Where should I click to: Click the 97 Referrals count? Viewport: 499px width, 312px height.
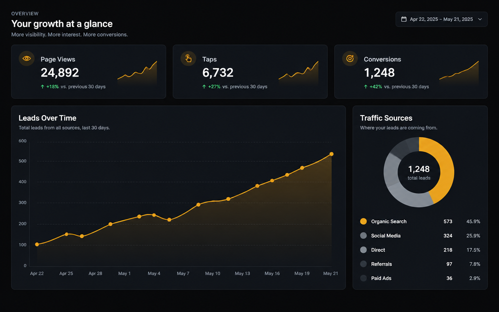tap(449, 264)
